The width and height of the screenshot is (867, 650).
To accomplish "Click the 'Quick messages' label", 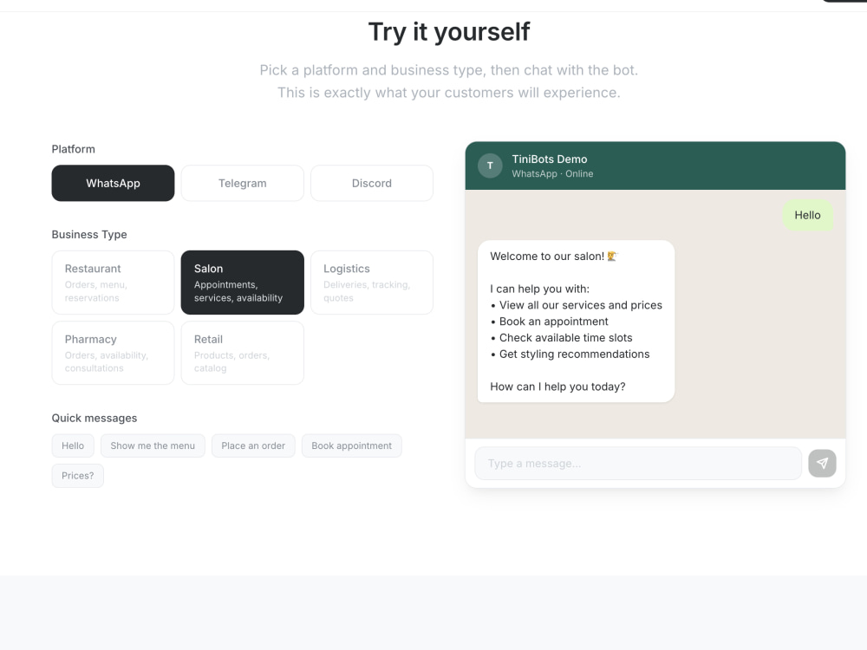I will coord(95,418).
